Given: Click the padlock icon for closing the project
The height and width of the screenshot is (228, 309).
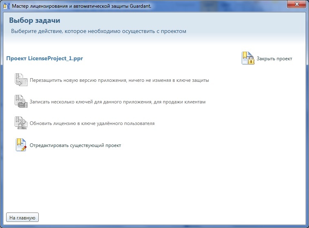Looking at the screenshot, I should click(248, 59).
